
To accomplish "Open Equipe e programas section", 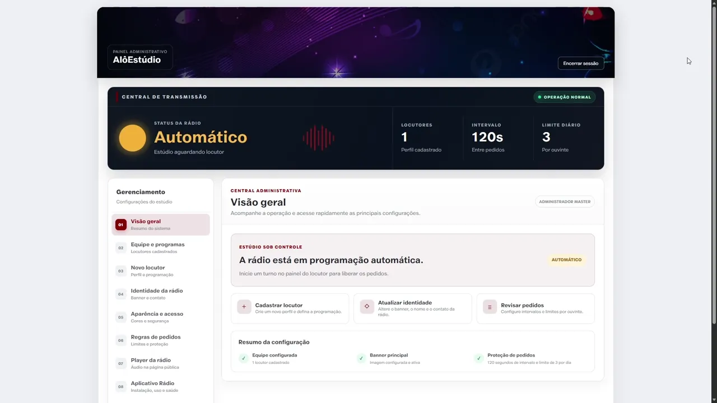I will pyautogui.click(x=161, y=248).
